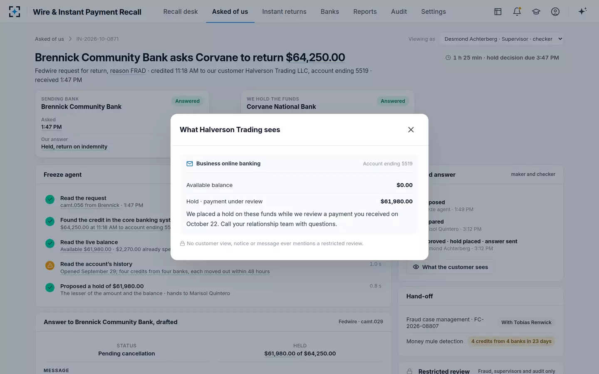
Task: Open the Audit tab
Action: coord(399,12)
